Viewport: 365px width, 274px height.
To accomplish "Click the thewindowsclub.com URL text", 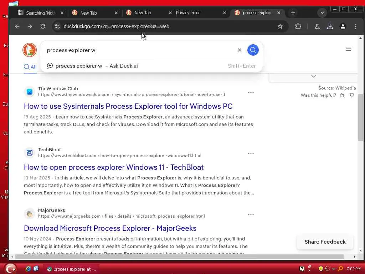I will (132, 95).
